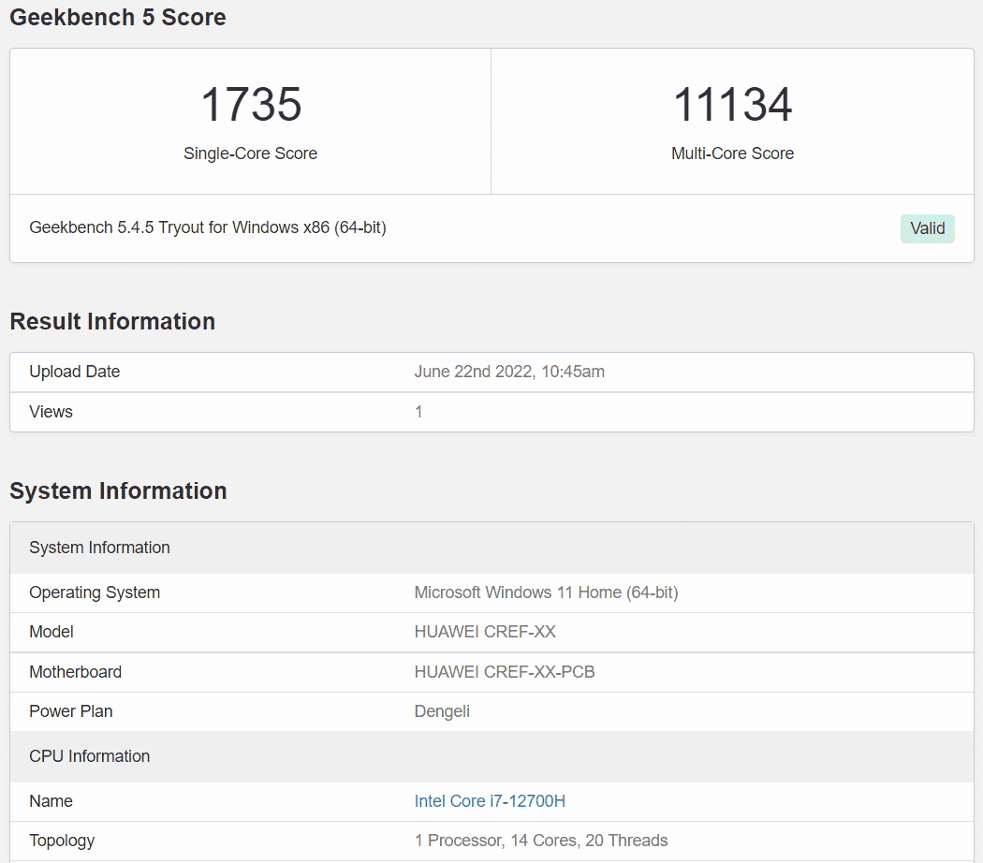
Task: Click the Intel Core i7-12700H processor link
Action: point(490,800)
